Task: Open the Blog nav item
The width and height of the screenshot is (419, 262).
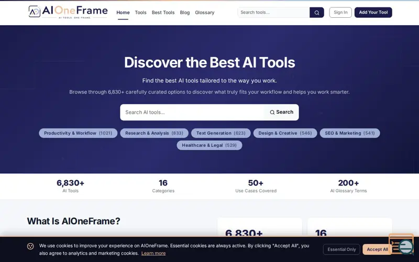Action: tap(185, 13)
